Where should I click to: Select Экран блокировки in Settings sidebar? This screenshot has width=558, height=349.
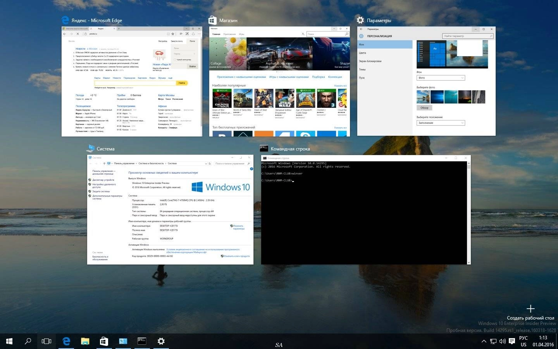[385, 61]
